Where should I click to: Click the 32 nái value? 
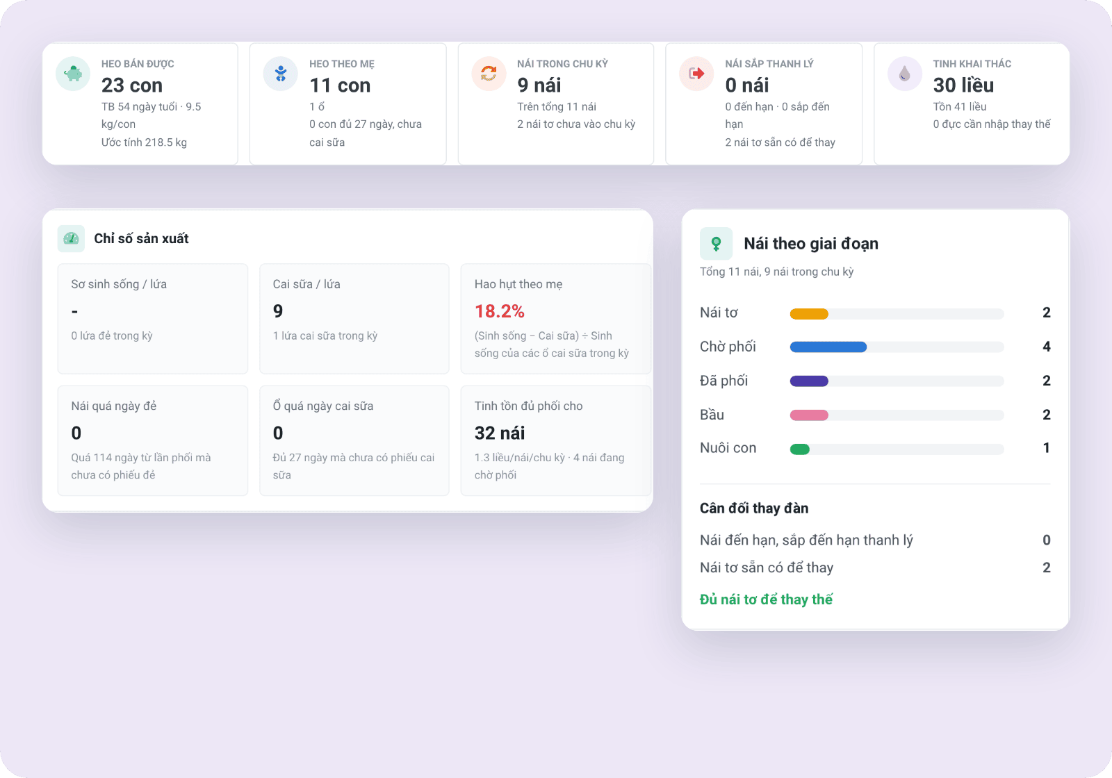(500, 433)
